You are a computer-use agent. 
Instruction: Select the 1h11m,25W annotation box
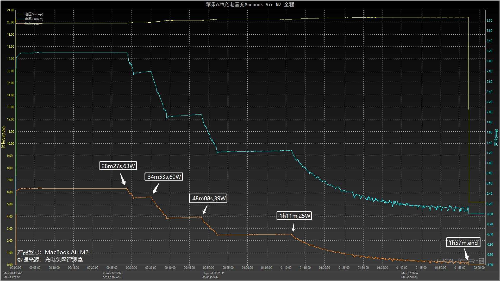pos(294,216)
